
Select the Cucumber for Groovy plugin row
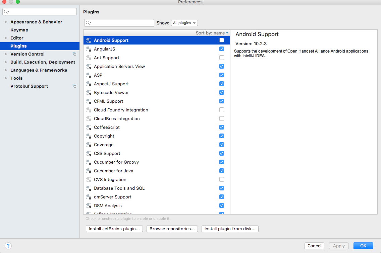click(157, 162)
